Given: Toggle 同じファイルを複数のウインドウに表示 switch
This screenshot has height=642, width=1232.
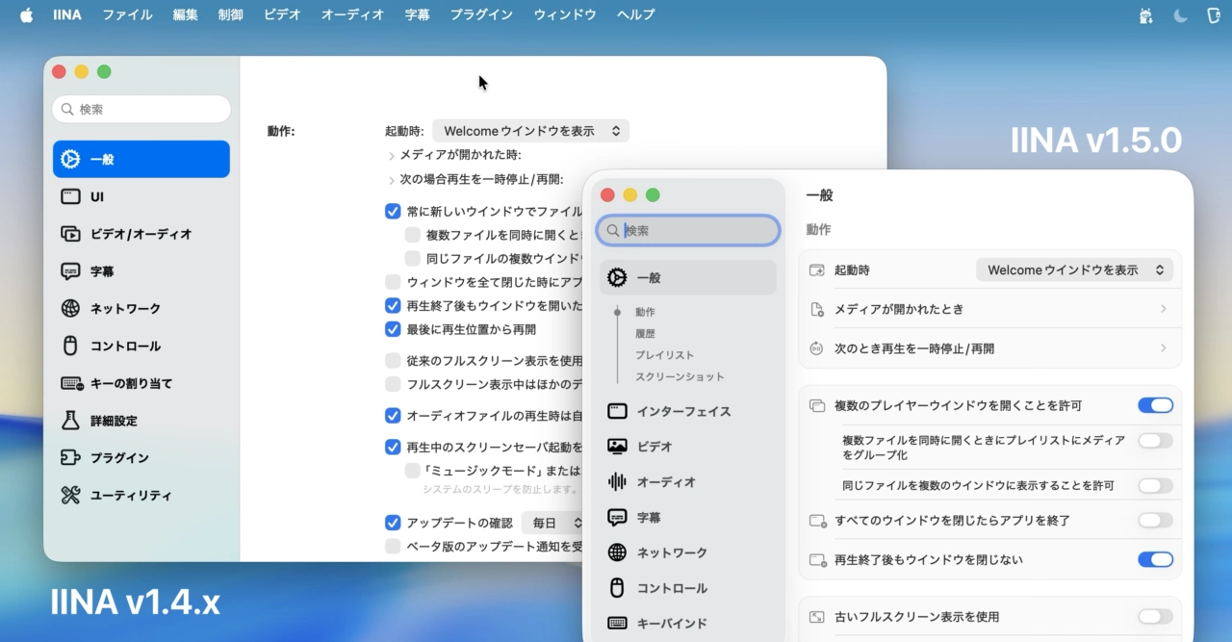Looking at the screenshot, I should [x=1156, y=486].
